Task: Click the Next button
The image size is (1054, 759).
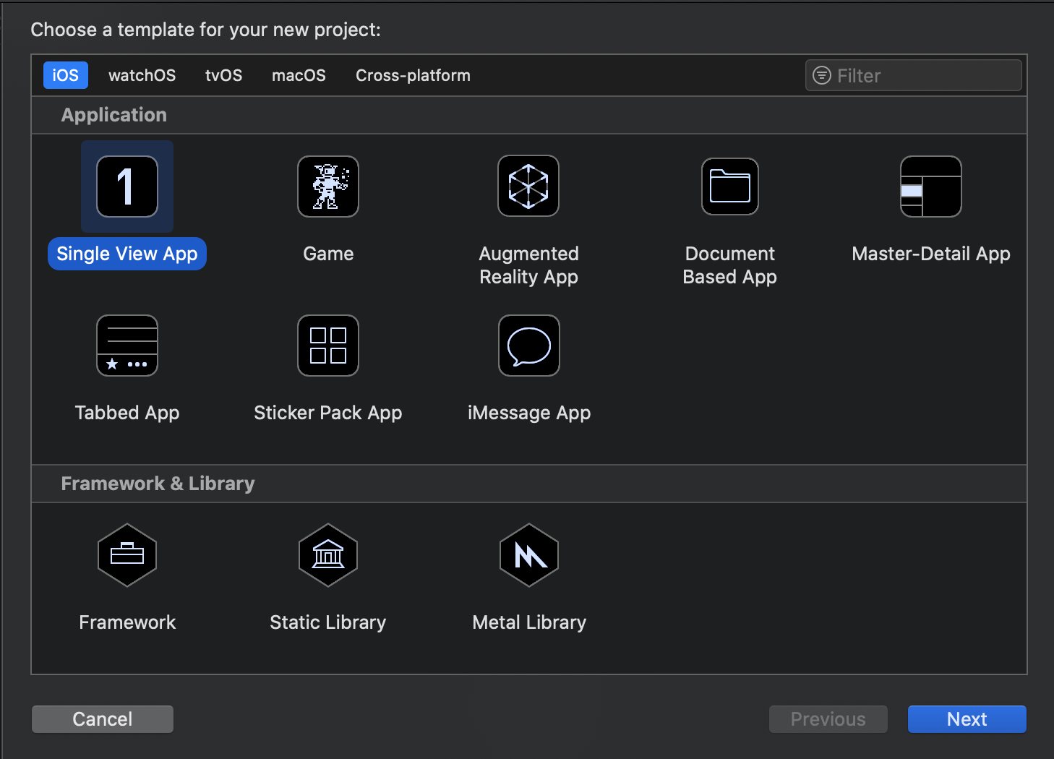Action: (x=967, y=719)
